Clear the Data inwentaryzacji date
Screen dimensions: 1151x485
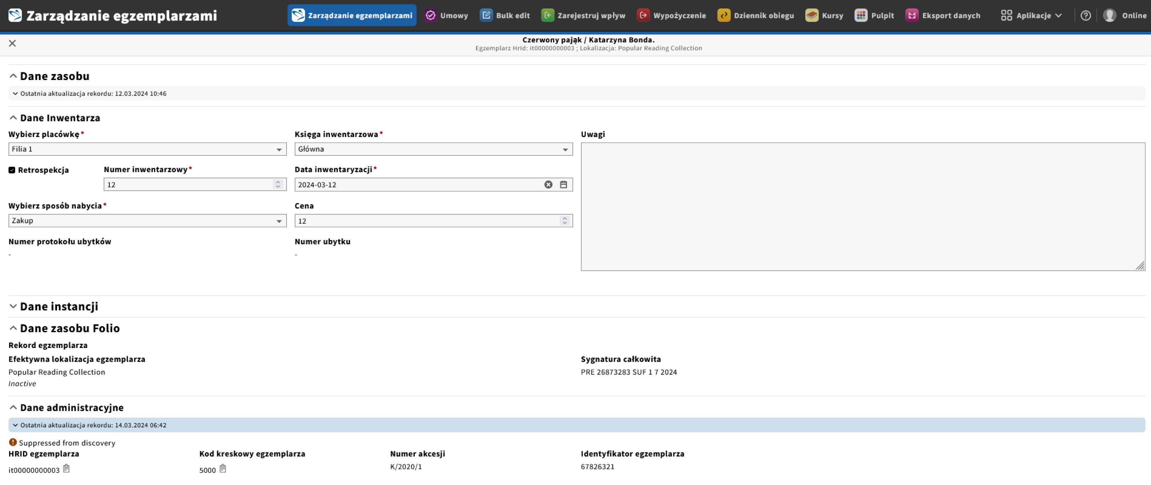point(548,184)
